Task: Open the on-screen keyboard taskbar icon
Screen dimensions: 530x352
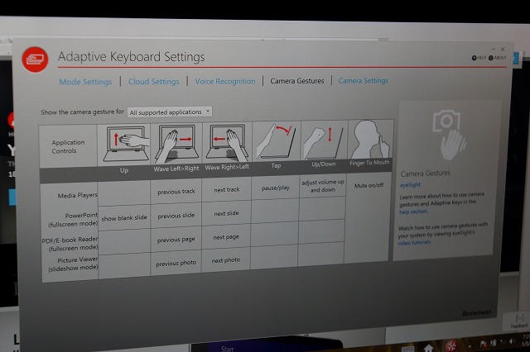Action: [x=407, y=349]
